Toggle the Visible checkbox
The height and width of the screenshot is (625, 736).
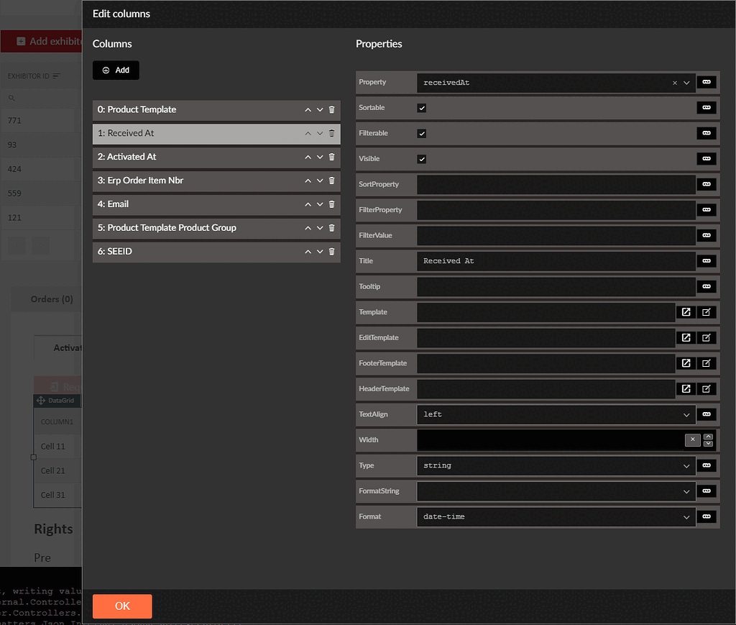click(422, 159)
